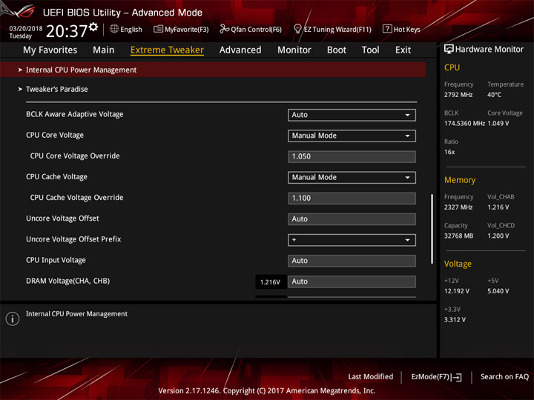
Task: Click the Hardware Monitor display icon
Action: pos(449,49)
